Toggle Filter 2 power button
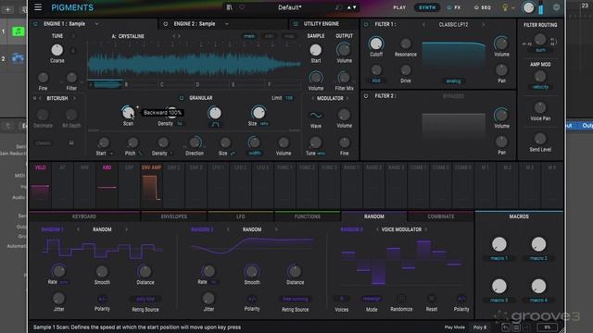 (366, 96)
